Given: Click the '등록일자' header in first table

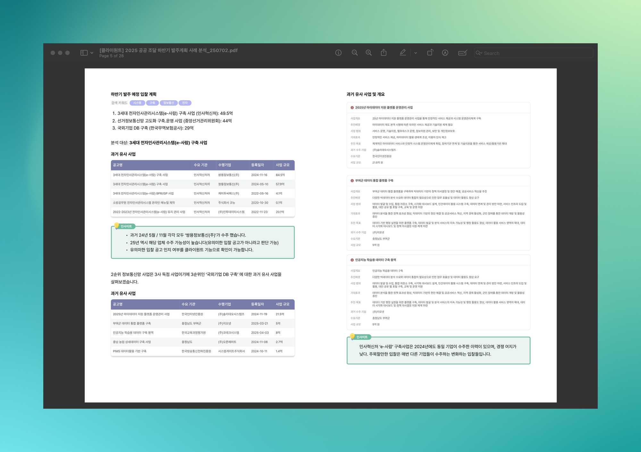Looking at the screenshot, I should [257, 165].
